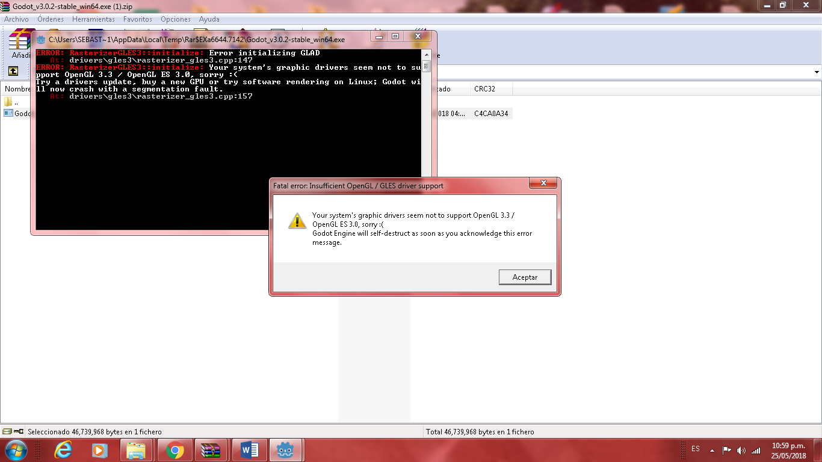Expand the WinRAR address bar dropdown

tap(817, 72)
